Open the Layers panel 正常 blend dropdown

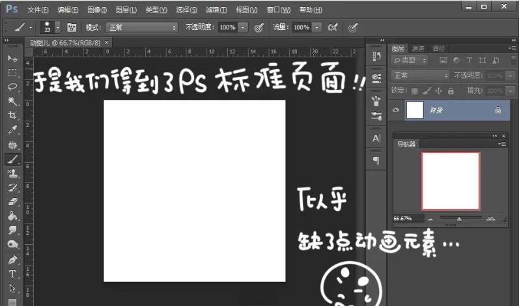(x=420, y=76)
